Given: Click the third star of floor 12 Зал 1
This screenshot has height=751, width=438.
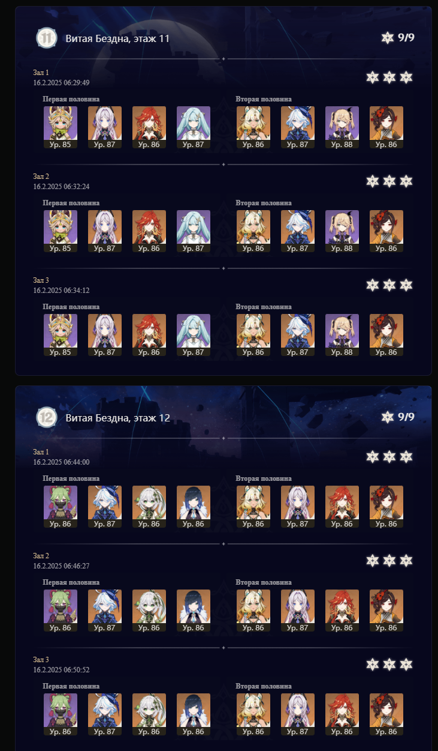Looking at the screenshot, I should [x=406, y=457].
